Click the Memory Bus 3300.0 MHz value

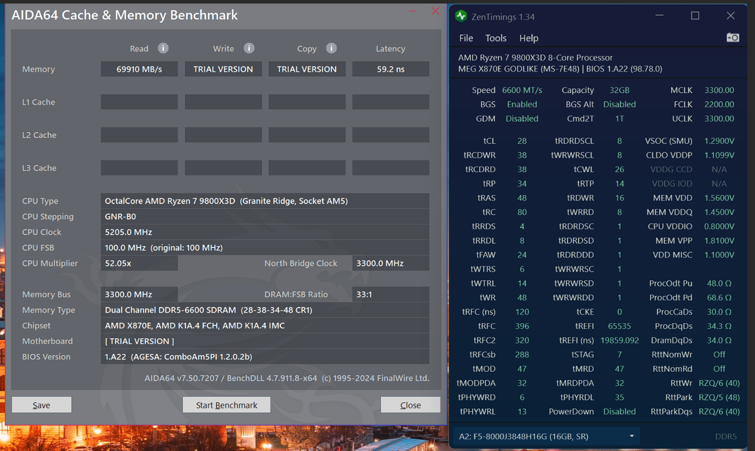tap(139, 294)
